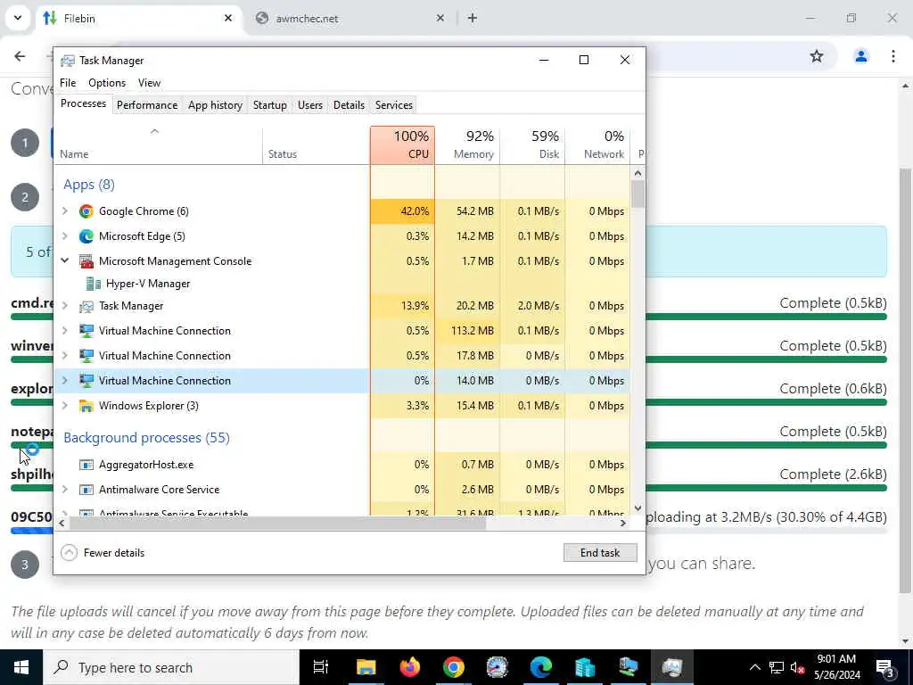Switch to the Services tab
This screenshot has height=685, width=913.
pos(393,105)
